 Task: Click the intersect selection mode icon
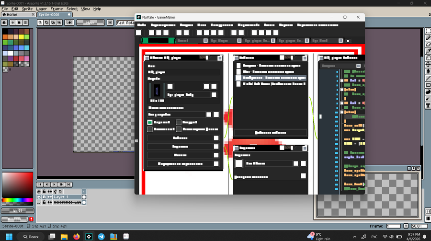pos(59,23)
